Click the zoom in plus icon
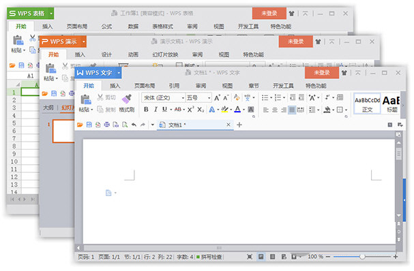The height and width of the screenshot is (271, 414). (x=396, y=257)
